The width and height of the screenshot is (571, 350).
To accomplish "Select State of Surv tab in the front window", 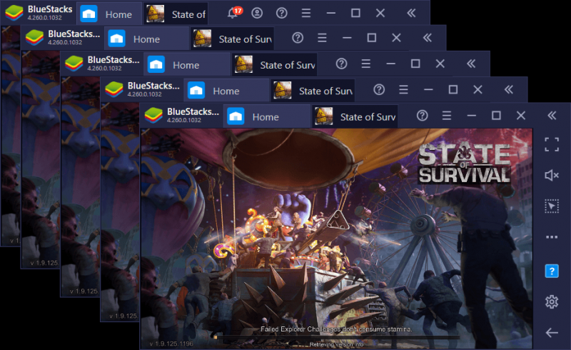I will [x=355, y=116].
